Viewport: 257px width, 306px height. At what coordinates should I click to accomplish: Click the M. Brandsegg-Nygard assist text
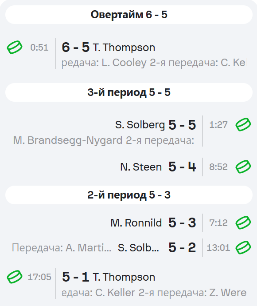68,140
